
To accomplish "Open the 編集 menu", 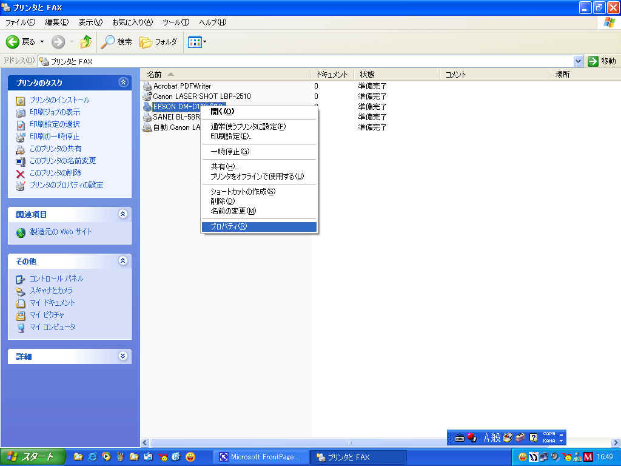I will (56, 22).
